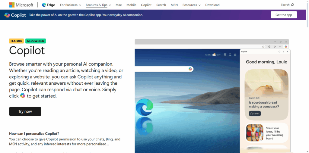Open the Search nav item
The height and width of the screenshot is (153, 309).
coord(161,5)
